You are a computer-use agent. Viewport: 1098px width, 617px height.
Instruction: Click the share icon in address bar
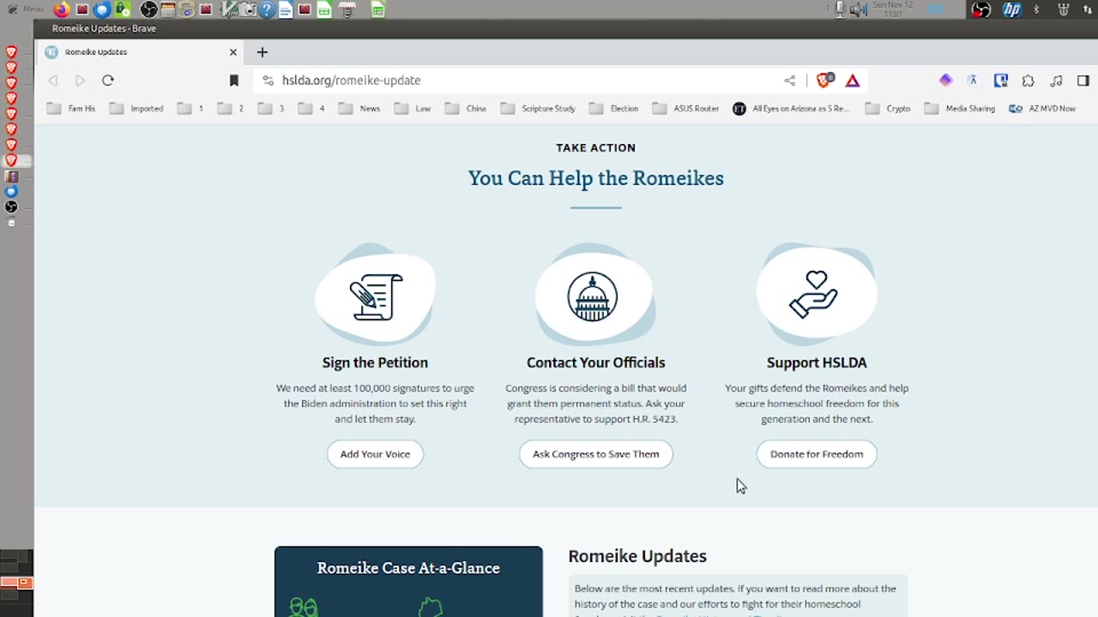[x=789, y=80]
